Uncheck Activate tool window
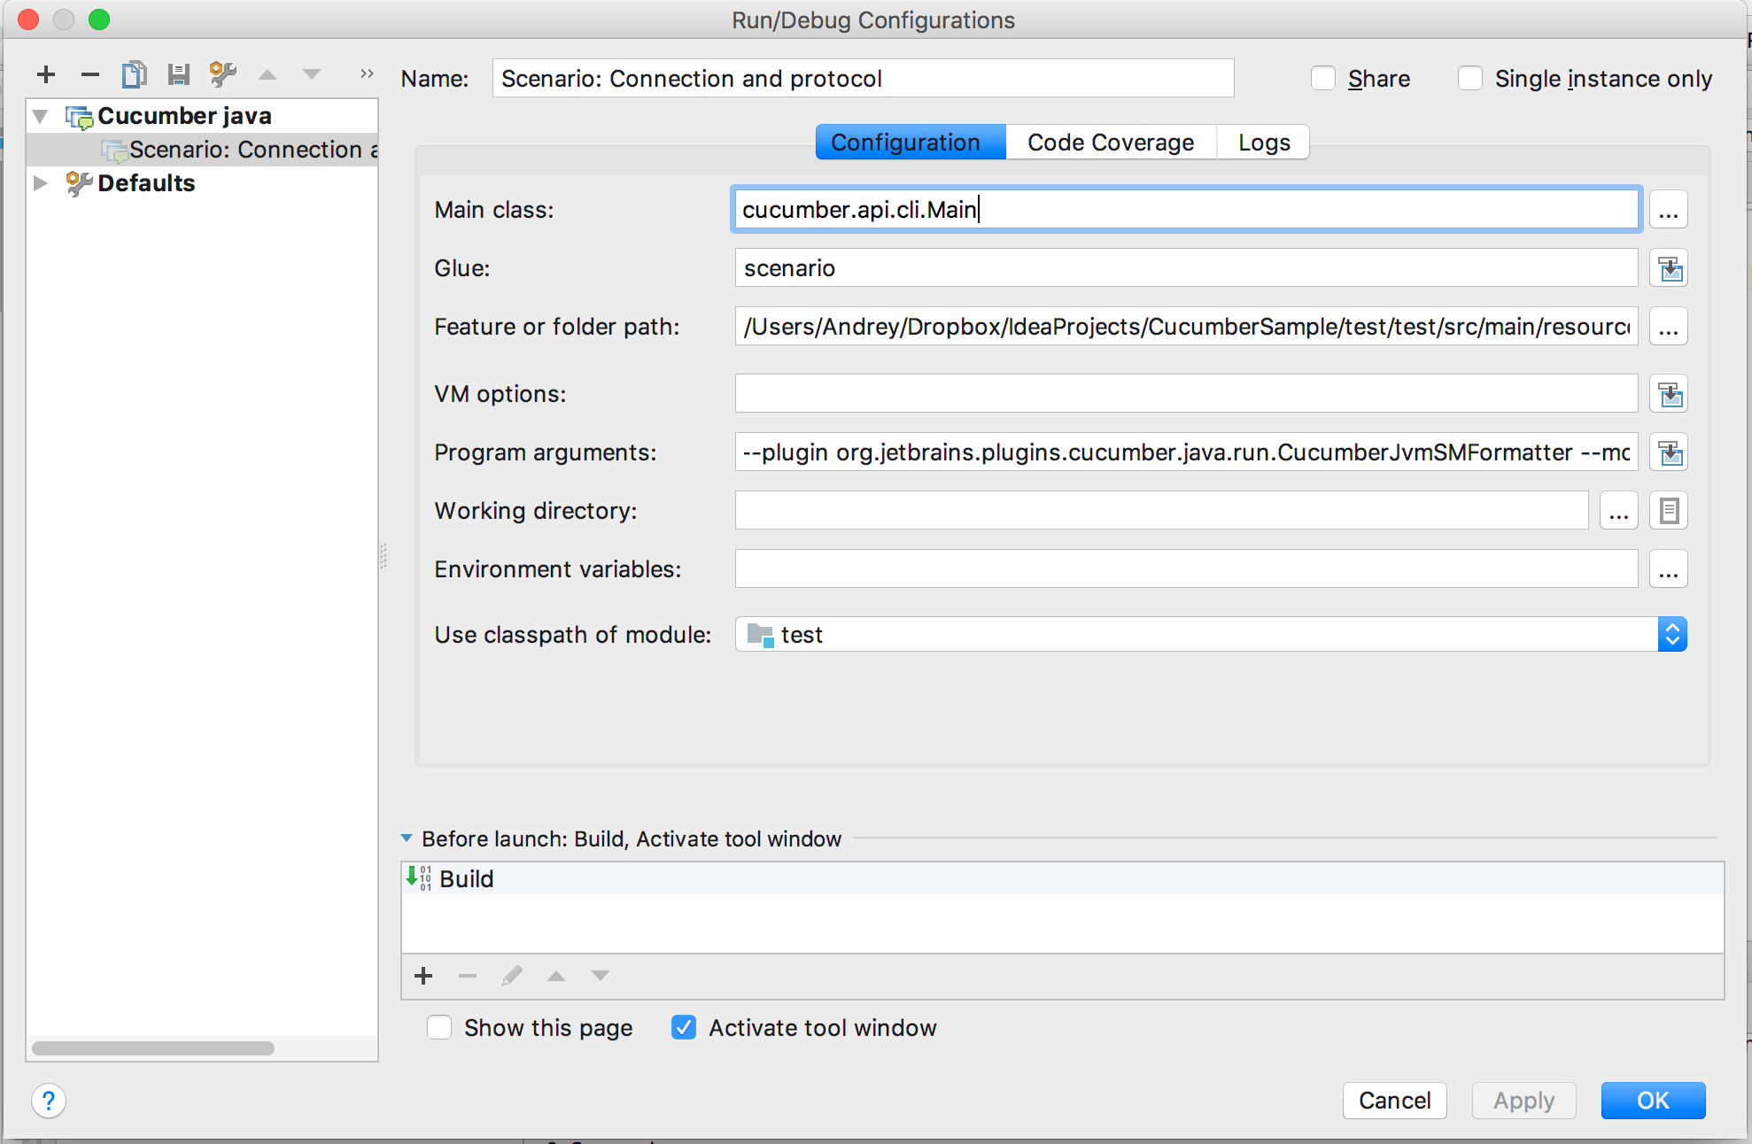 [x=683, y=1027]
